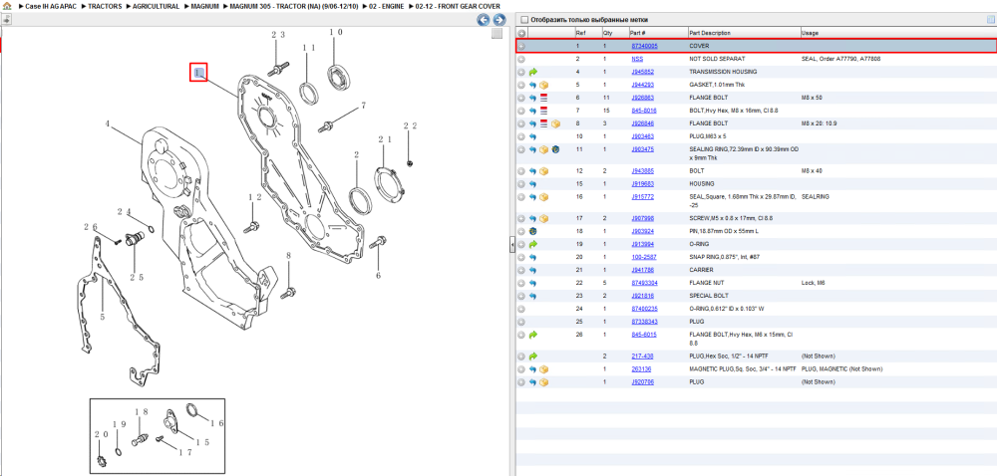The height and width of the screenshot is (476, 997).
Task: Click icon at right of parts list header
Action: point(990,20)
